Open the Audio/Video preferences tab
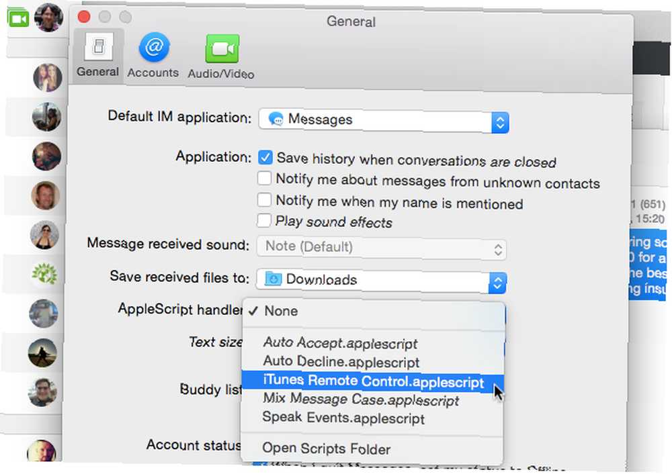The width and height of the screenshot is (672, 474). click(x=221, y=56)
